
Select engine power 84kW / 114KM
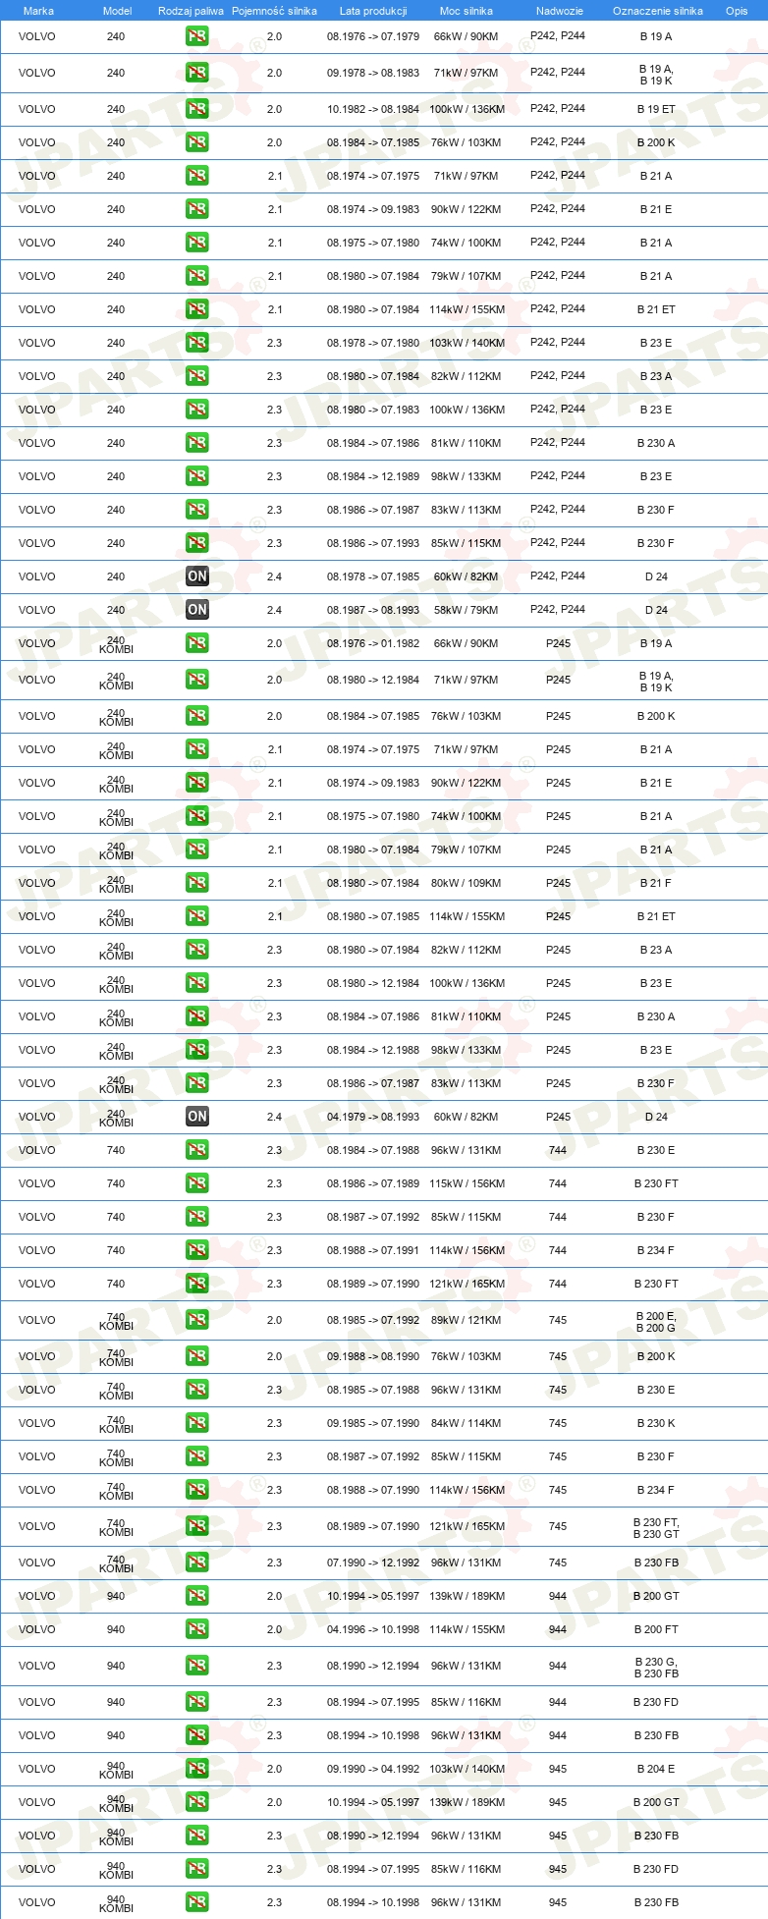(x=466, y=1423)
